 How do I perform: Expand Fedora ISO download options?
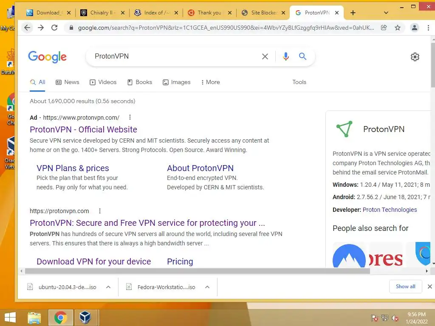(x=207, y=287)
